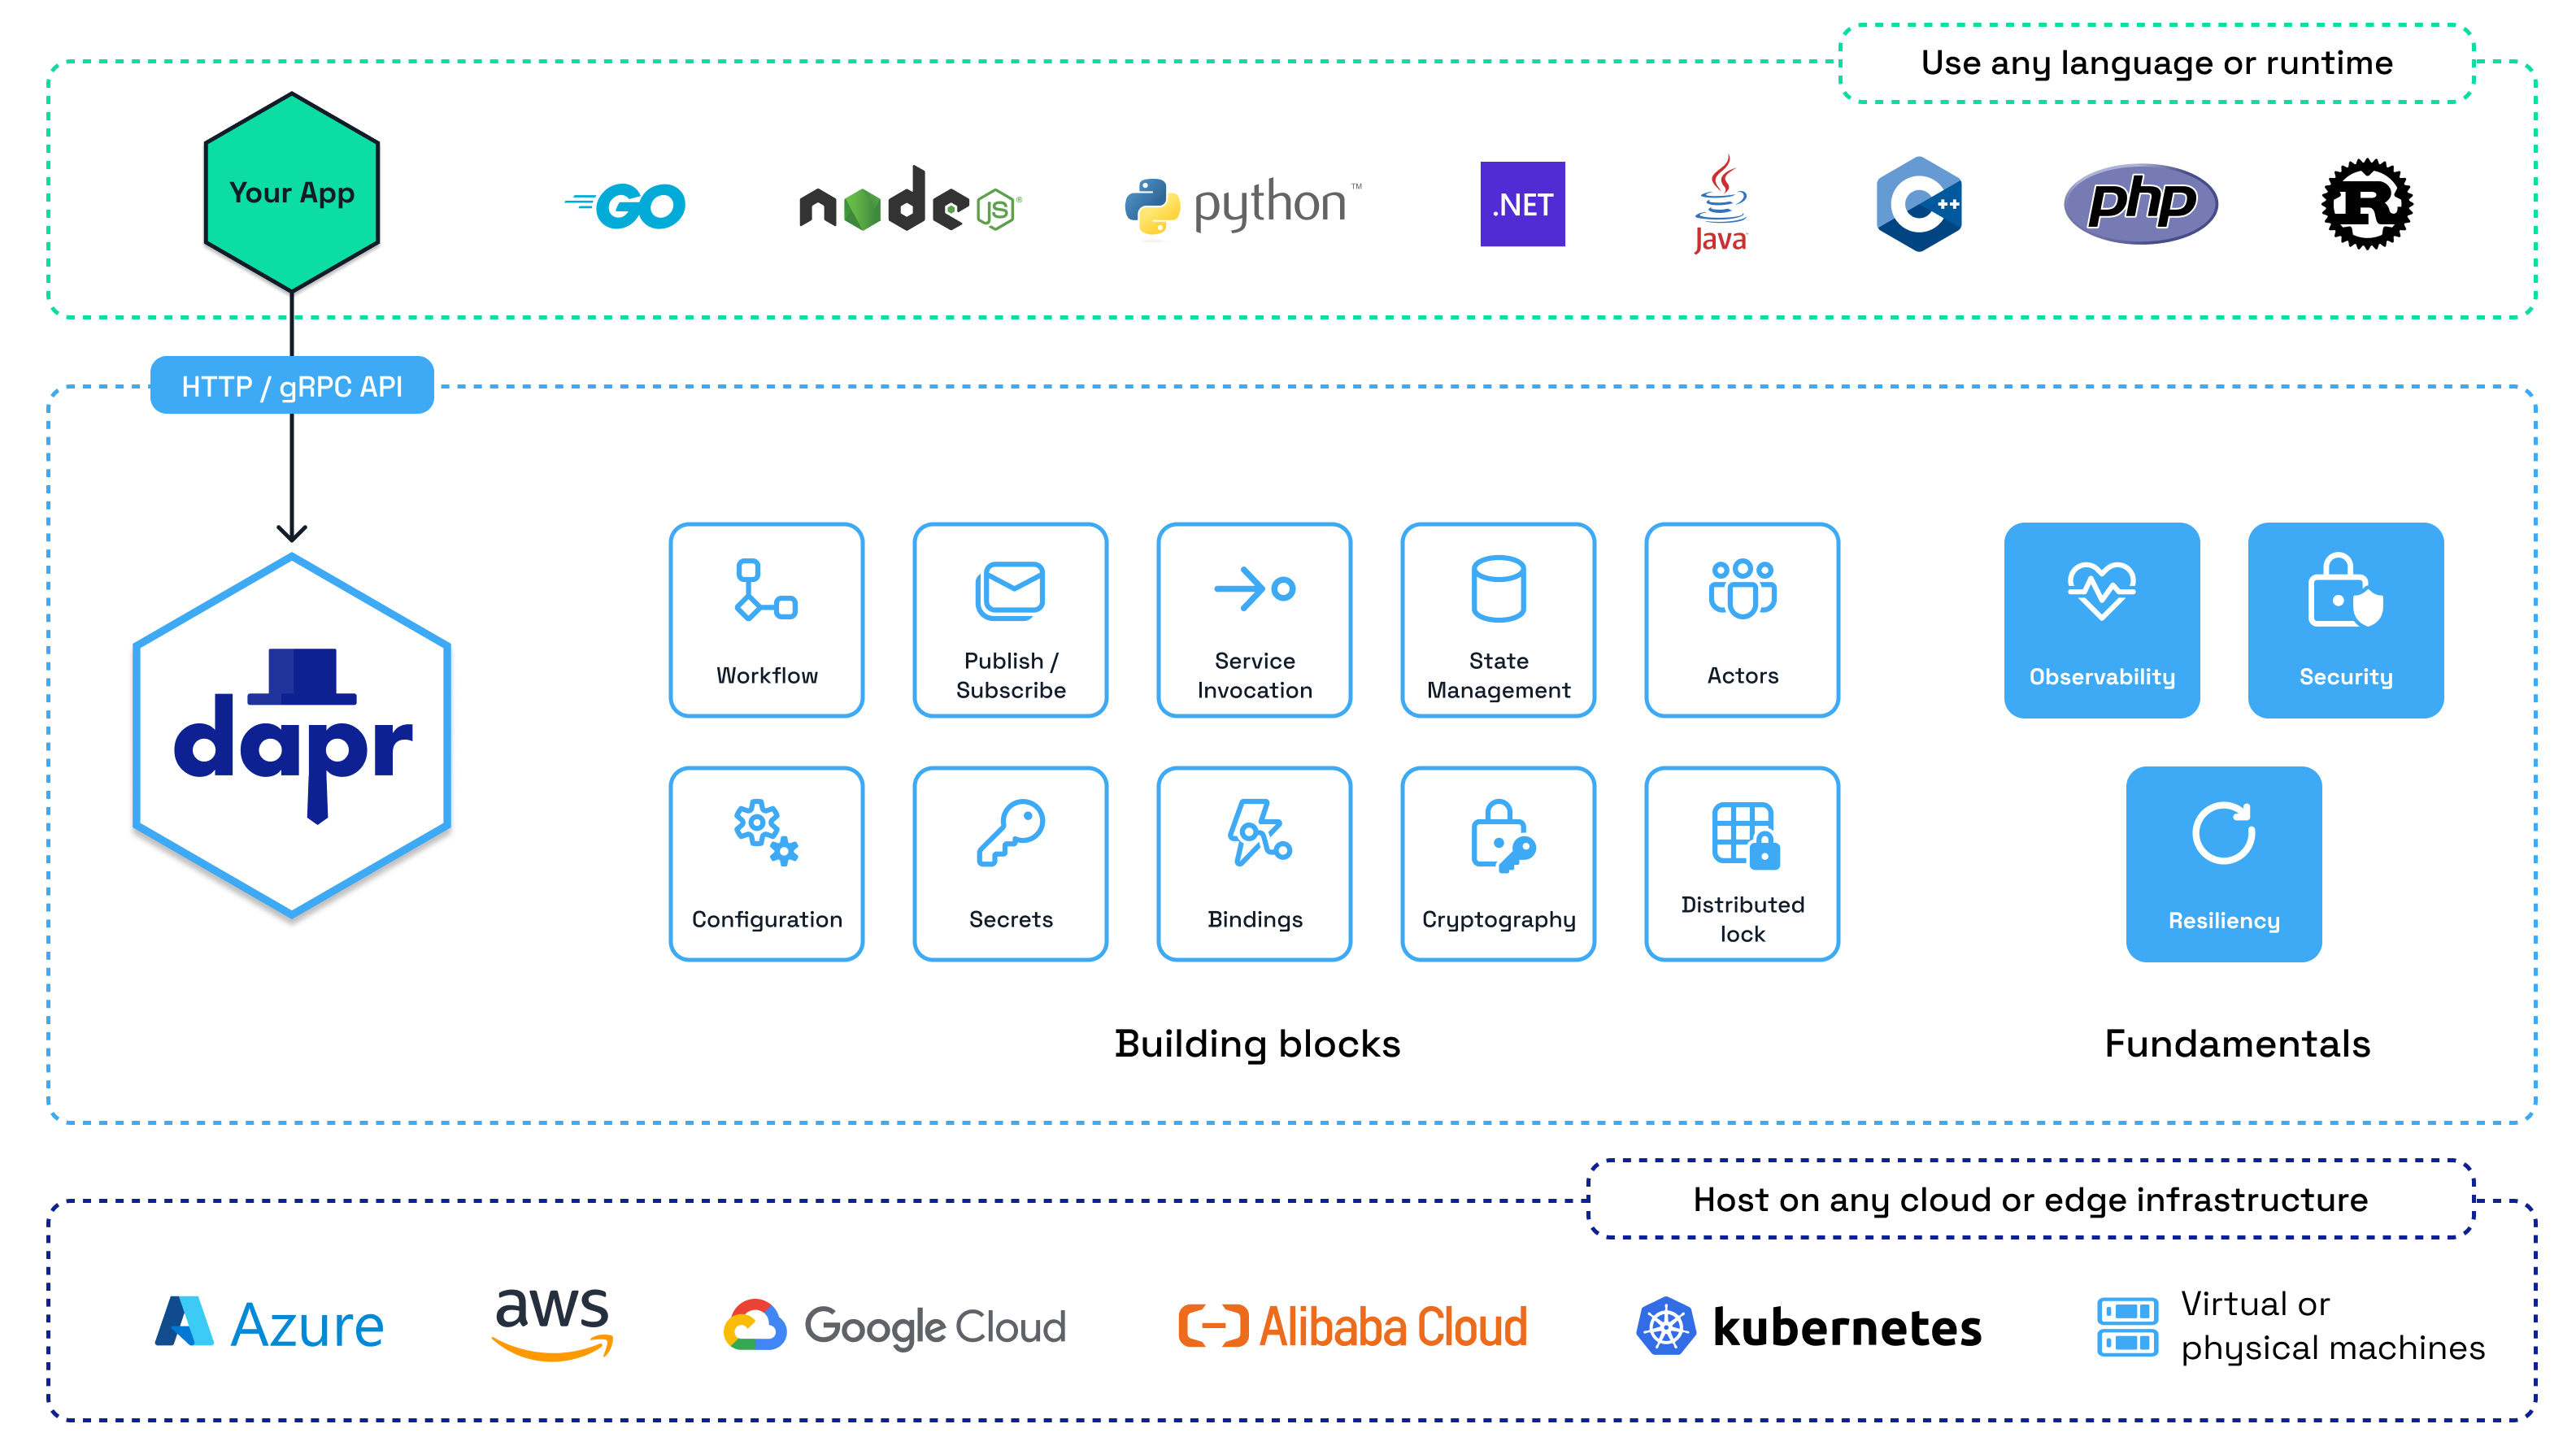Viewport: 2576px width, 1450px height.
Task: Select the Actors building block
Action: 1742,619
